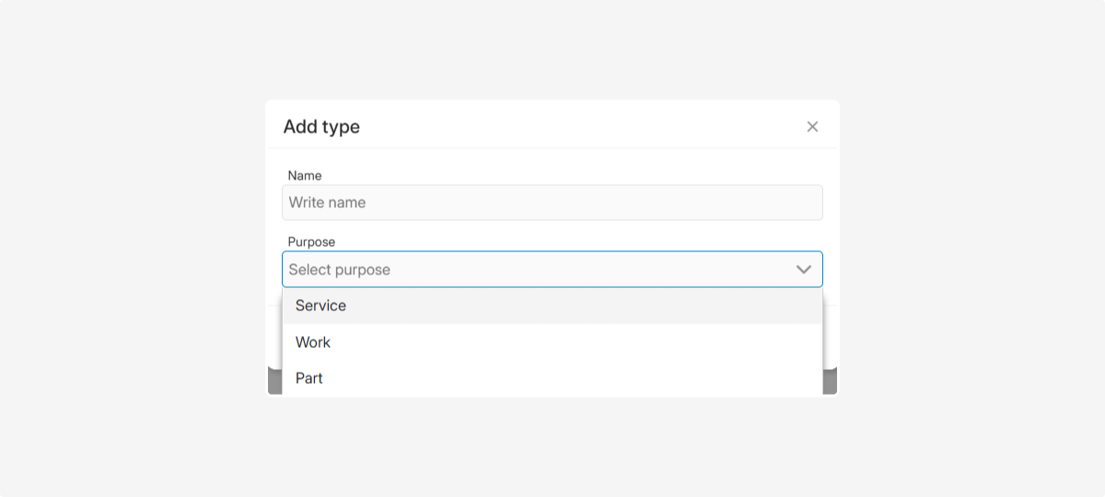1105x497 pixels.
Task: Close the Add type dialog
Action: click(812, 127)
